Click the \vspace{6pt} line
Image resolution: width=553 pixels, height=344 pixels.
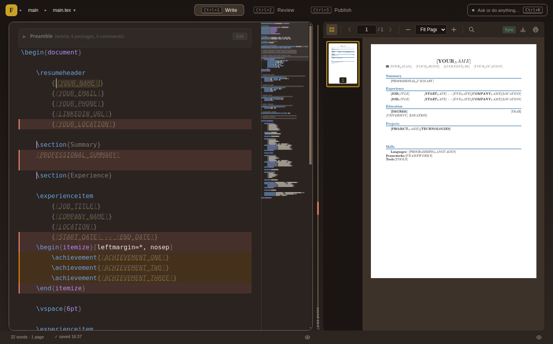click(59, 309)
